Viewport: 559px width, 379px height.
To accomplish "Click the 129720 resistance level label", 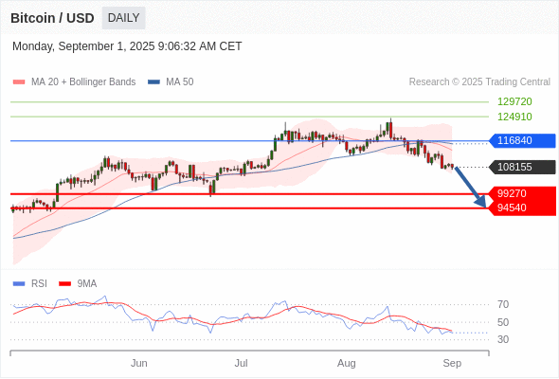I will [514, 101].
